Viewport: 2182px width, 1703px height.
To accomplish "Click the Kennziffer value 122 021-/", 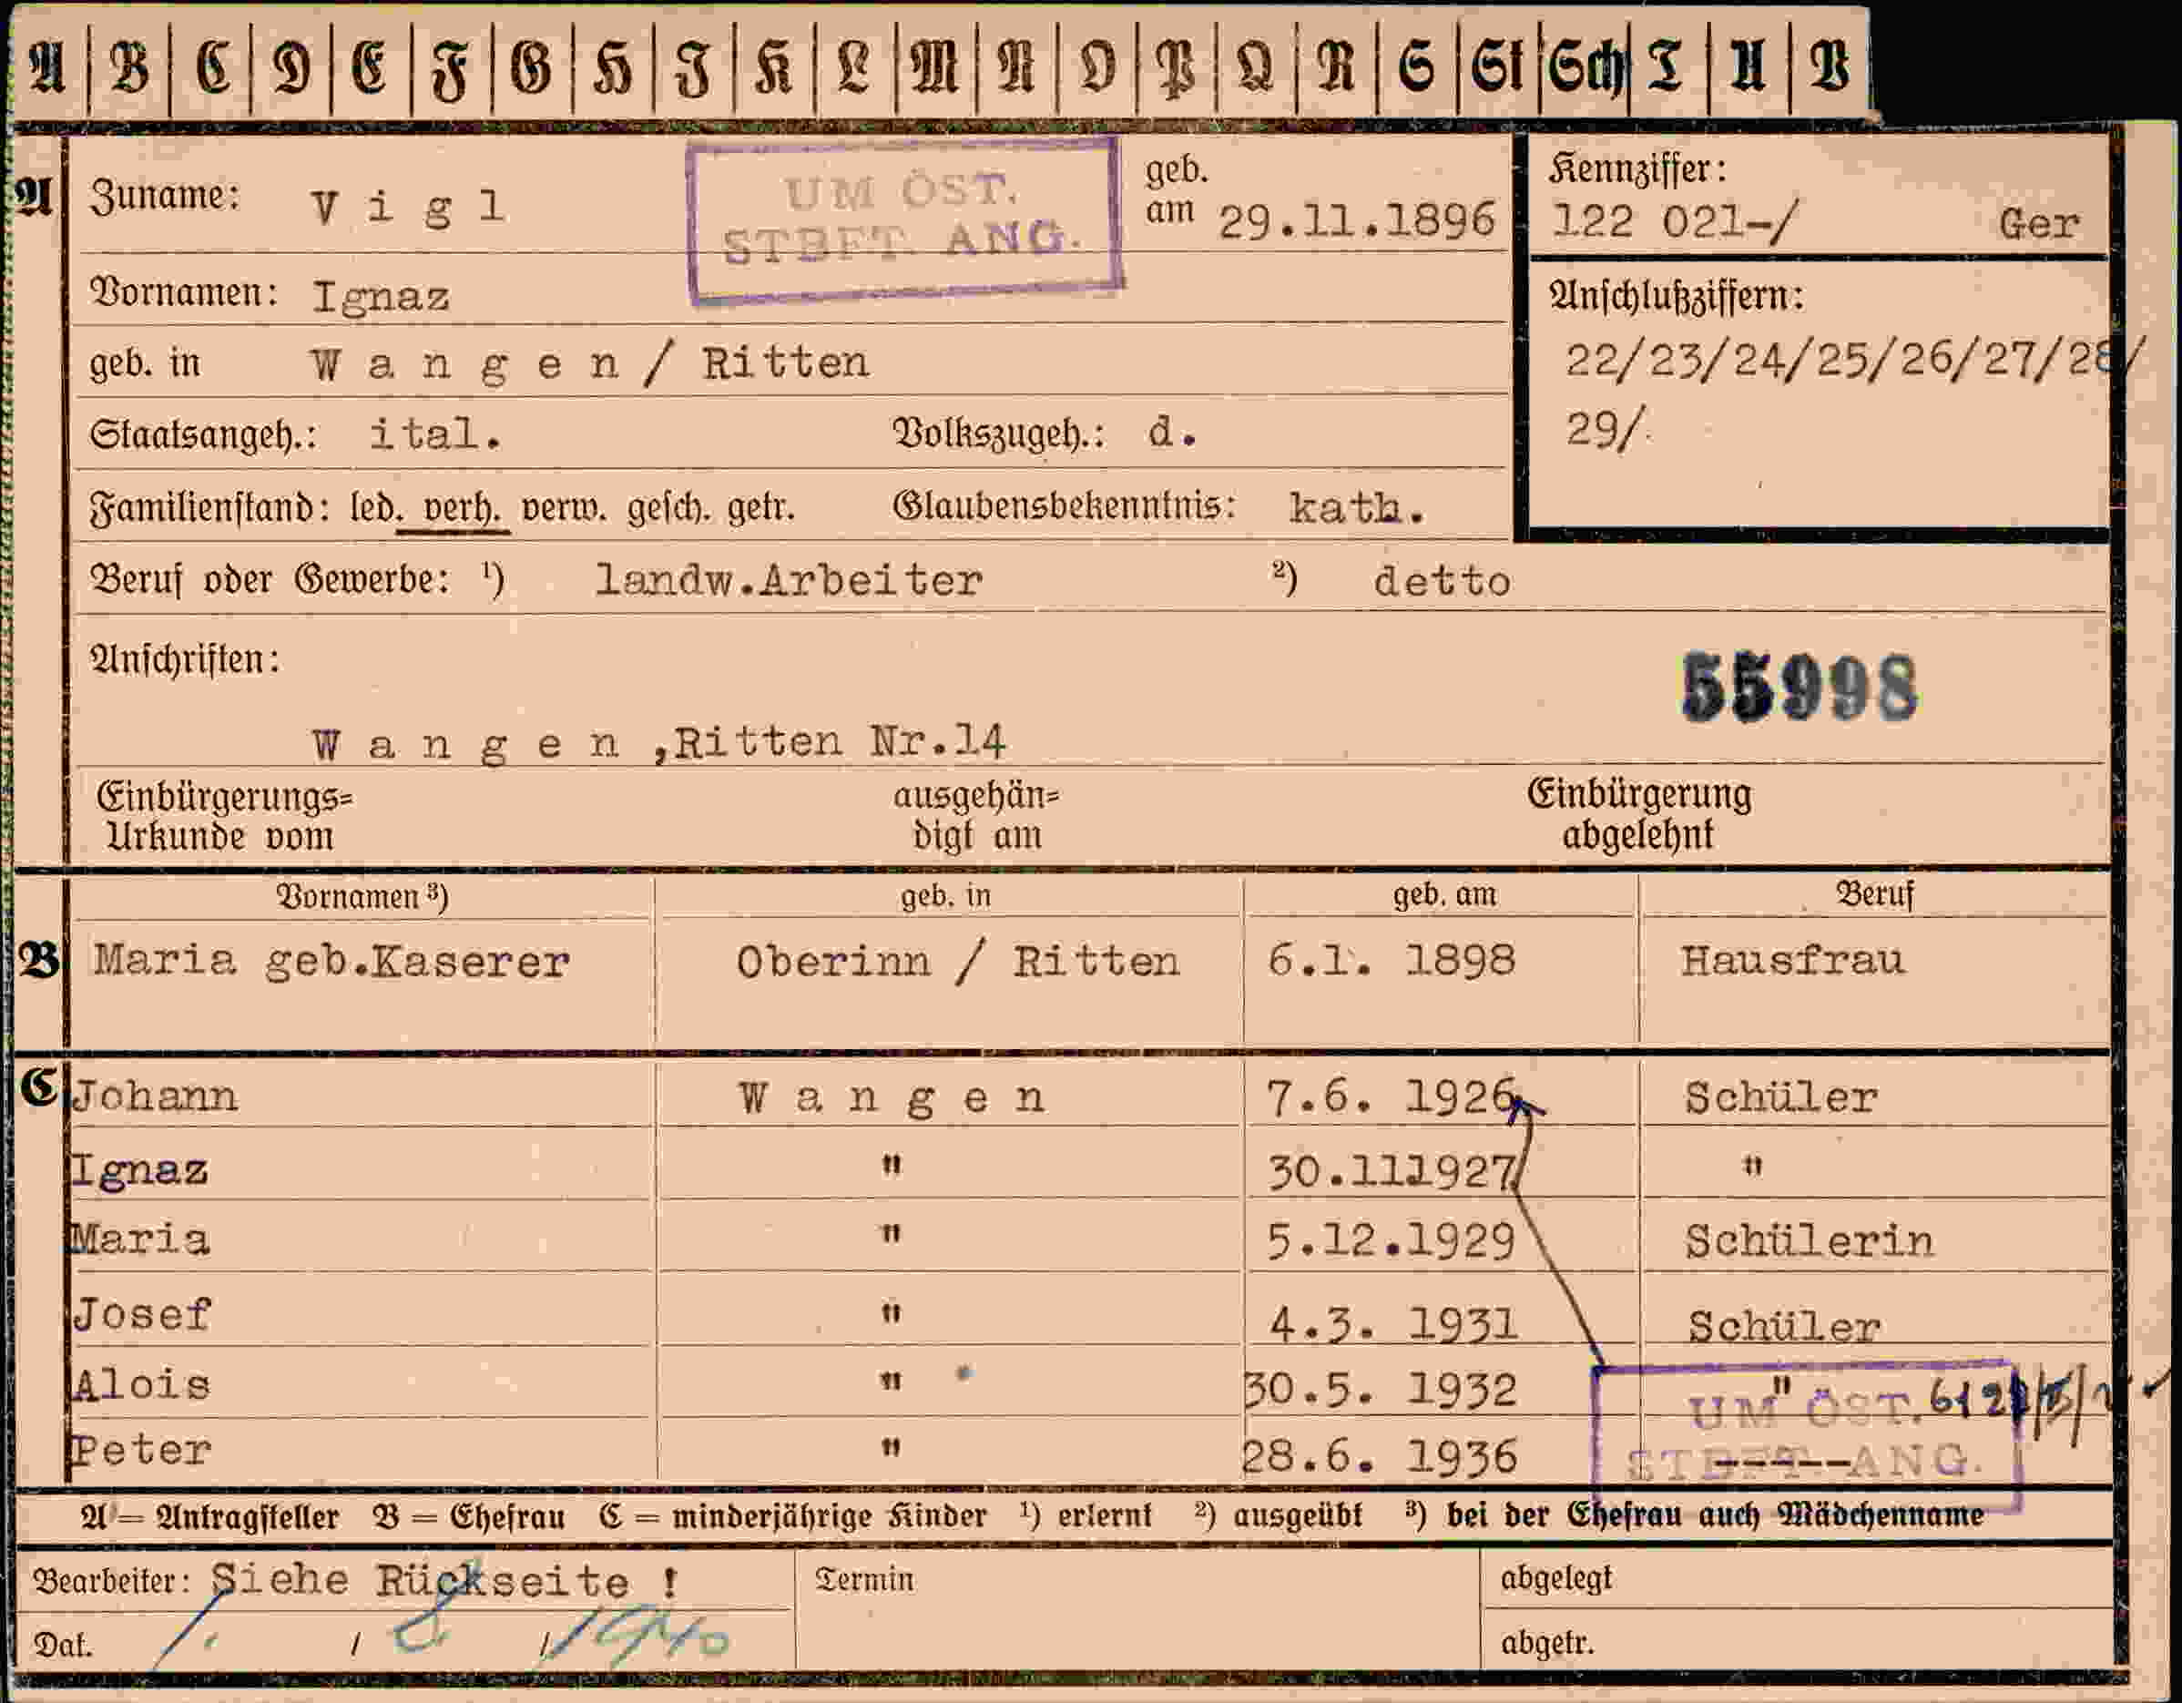I will 1674,221.
